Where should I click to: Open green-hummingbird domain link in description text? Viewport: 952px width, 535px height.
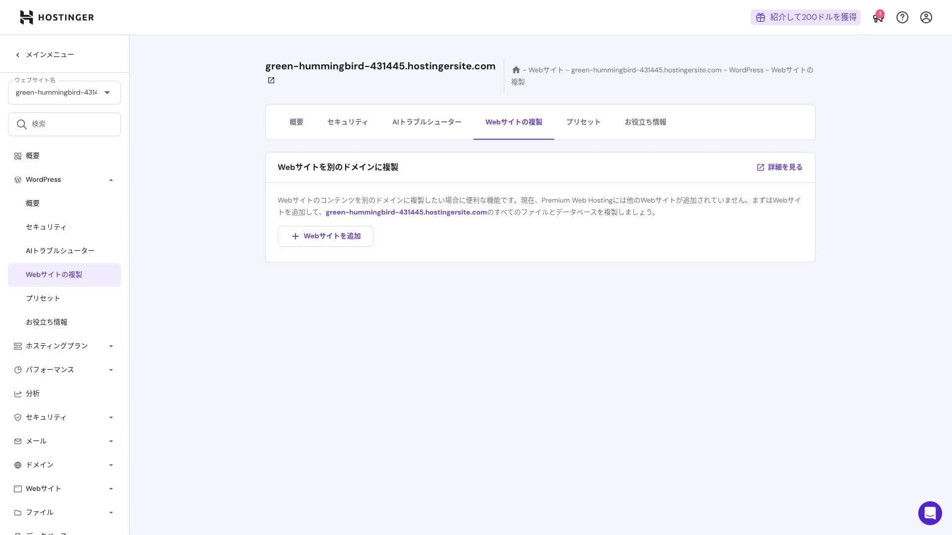click(406, 213)
